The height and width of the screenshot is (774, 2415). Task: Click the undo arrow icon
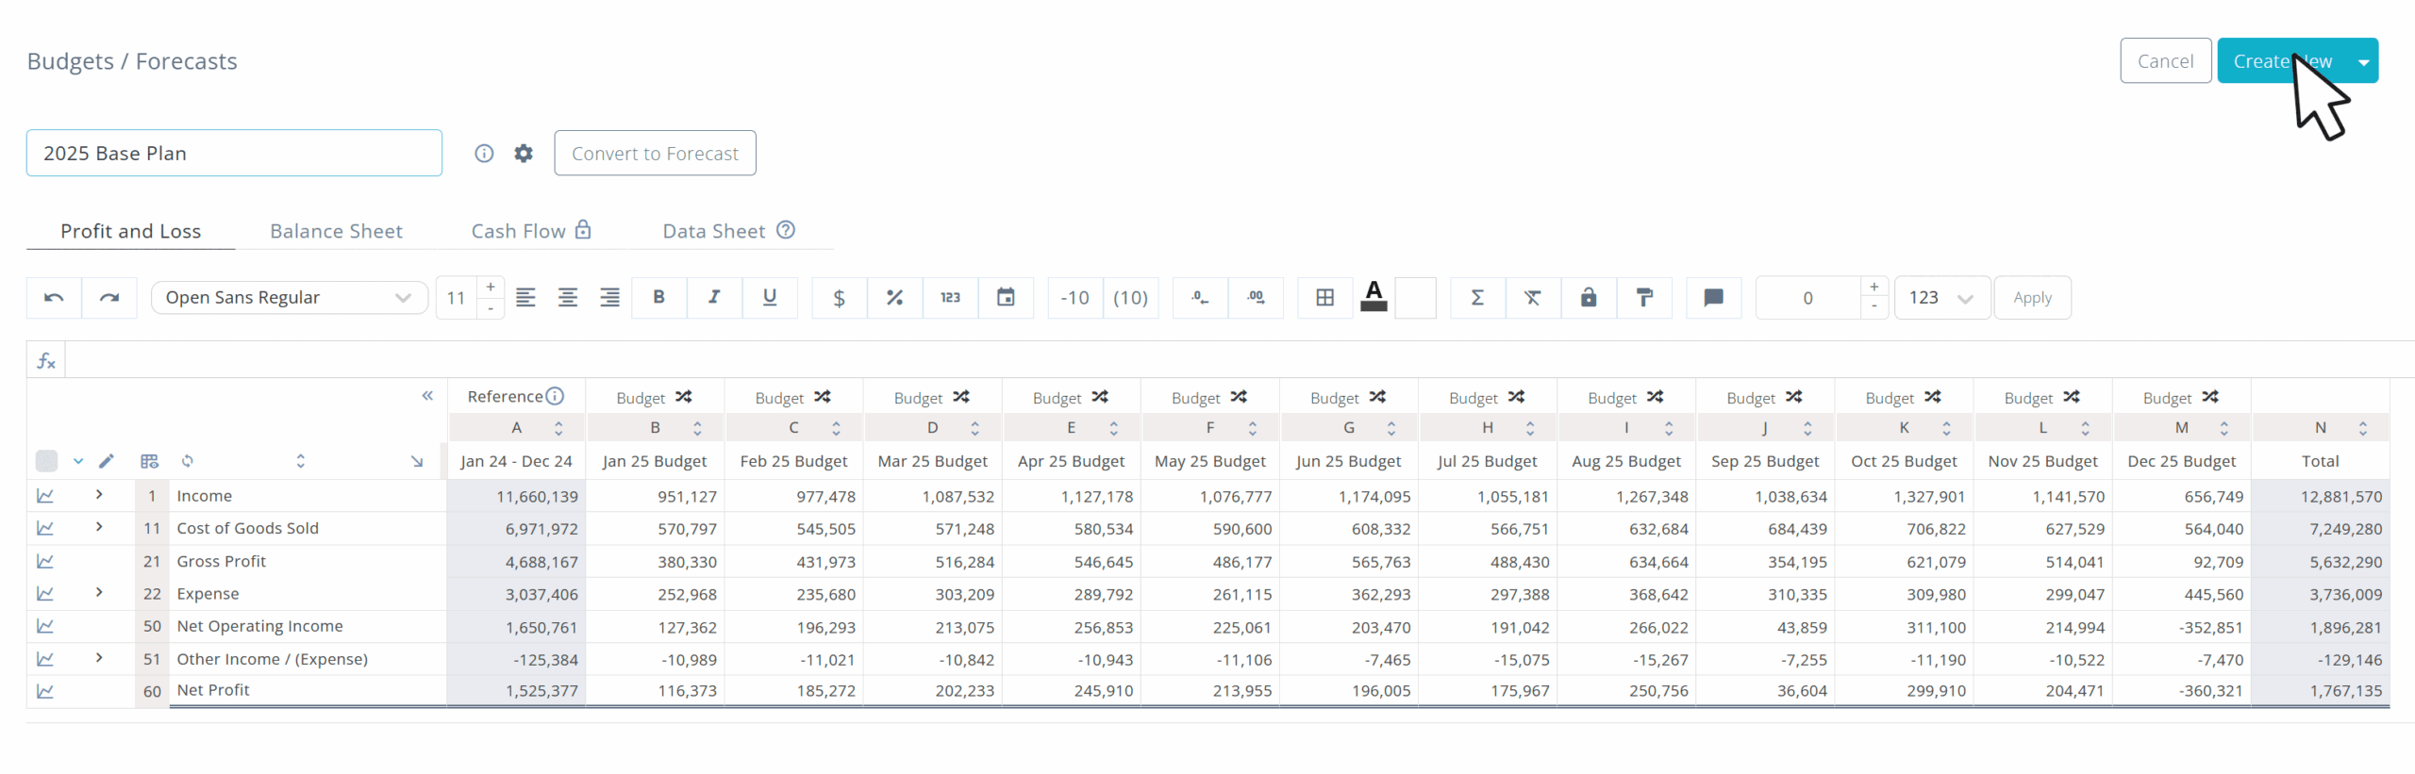point(54,298)
